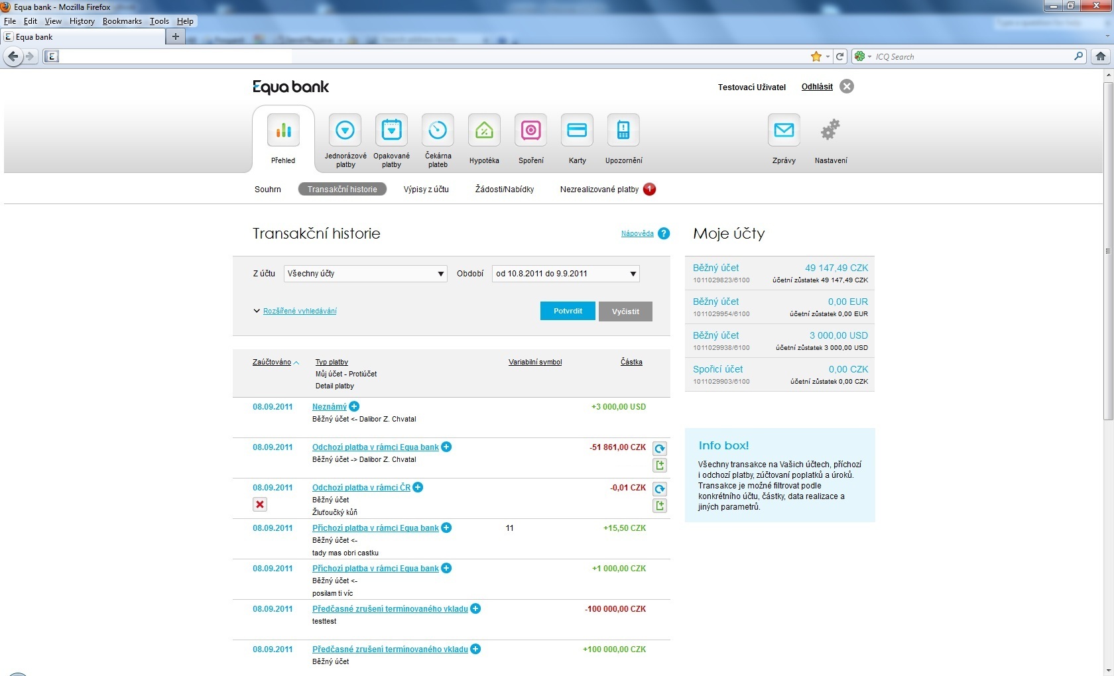
Task: Click the Nápověda question mark icon
Action: pyautogui.click(x=664, y=233)
